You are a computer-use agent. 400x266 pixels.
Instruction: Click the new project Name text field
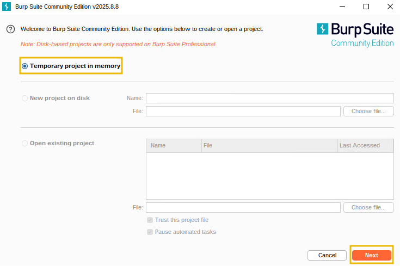[269, 98]
